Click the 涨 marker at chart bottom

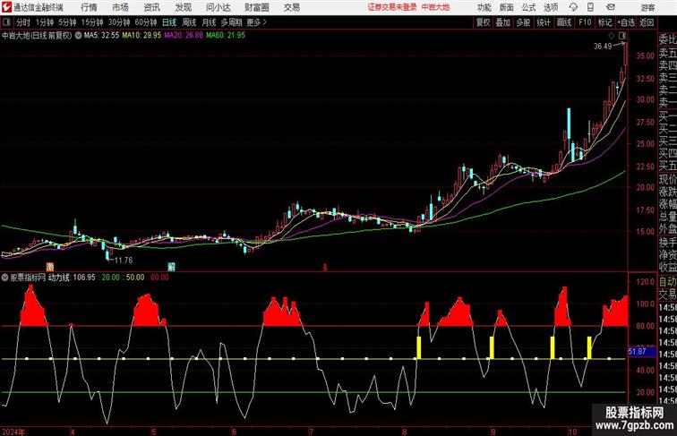[x=50, y=267]
